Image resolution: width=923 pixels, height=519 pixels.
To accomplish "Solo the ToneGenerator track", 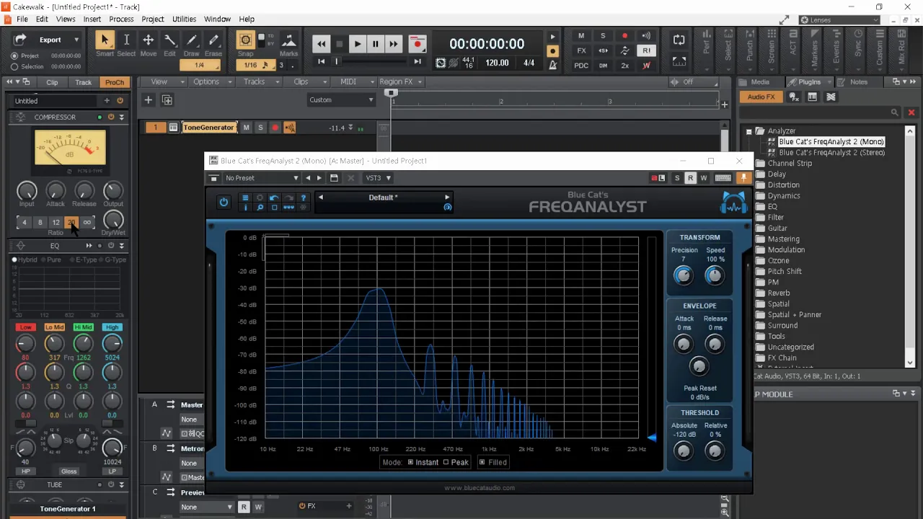I will coord(260,128).
